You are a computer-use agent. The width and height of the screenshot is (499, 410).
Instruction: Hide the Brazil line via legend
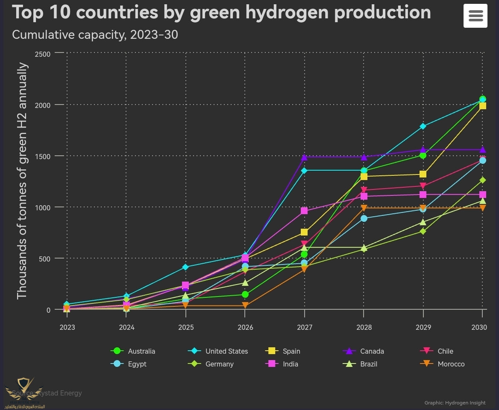tap(360, 363)
